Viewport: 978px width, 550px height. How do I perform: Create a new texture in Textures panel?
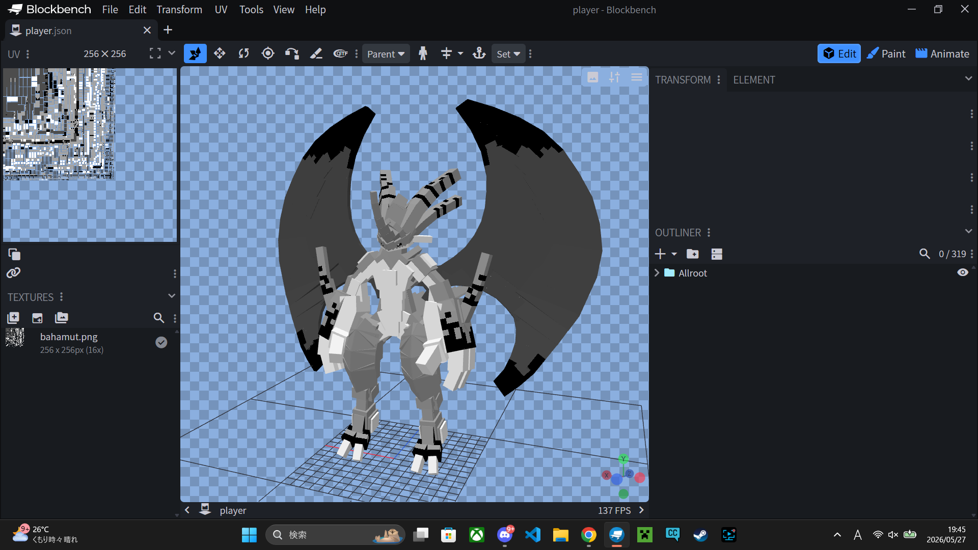click(x=13, y=318)
